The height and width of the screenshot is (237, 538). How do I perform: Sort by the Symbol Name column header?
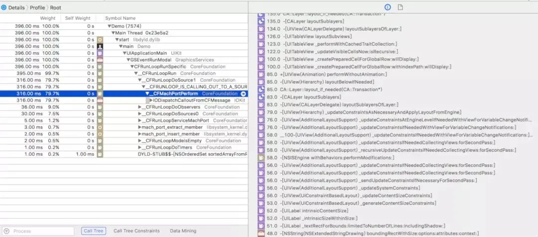click(x=120, y=18)
